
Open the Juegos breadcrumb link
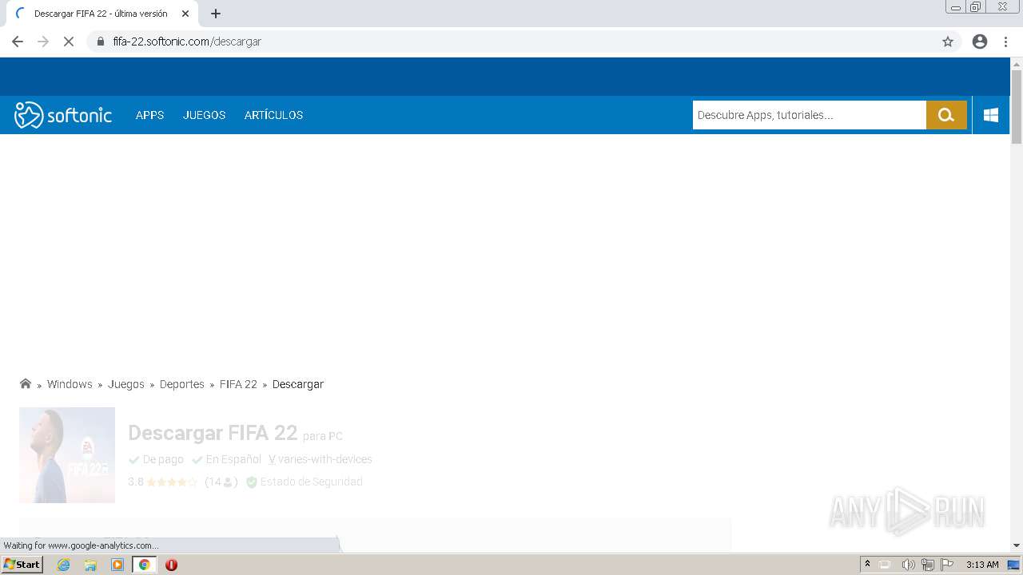pyautogui.click(x=126, y=384)
